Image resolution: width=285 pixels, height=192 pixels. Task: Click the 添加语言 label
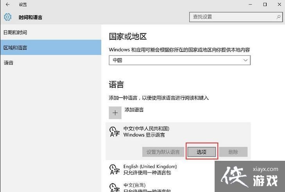pos(134,110)
